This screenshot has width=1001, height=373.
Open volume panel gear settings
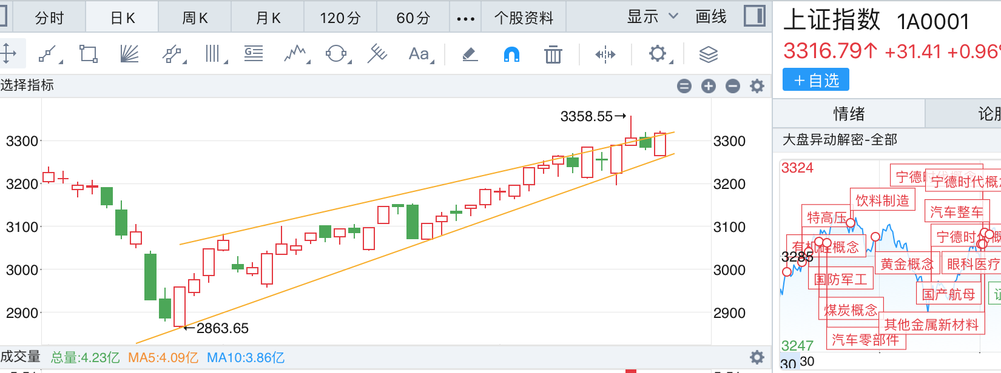[x=757, y=357]
